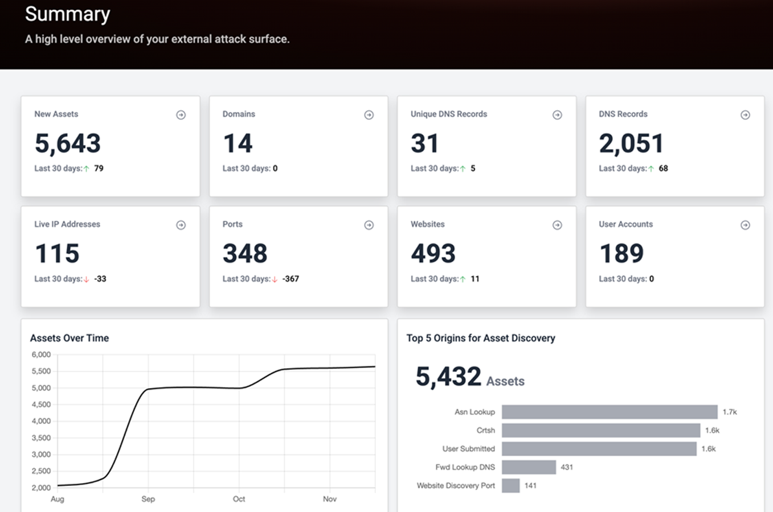
Task: Open Live IP Addresses via arrow icon
Action: point(181,225)
